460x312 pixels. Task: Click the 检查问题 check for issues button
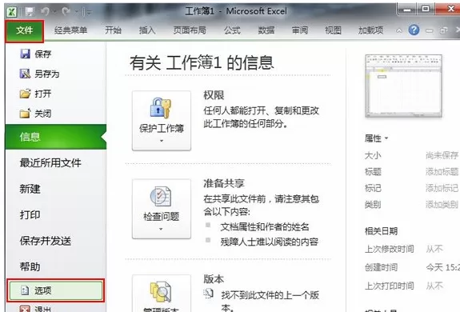162,209
